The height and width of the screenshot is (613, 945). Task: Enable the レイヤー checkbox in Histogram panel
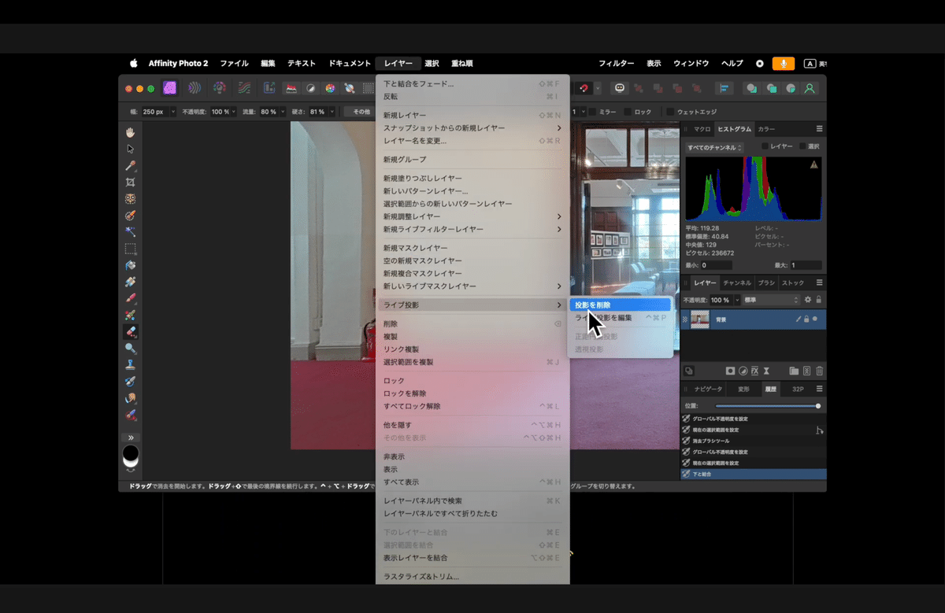pyautogui.click(x=765, y=146)
